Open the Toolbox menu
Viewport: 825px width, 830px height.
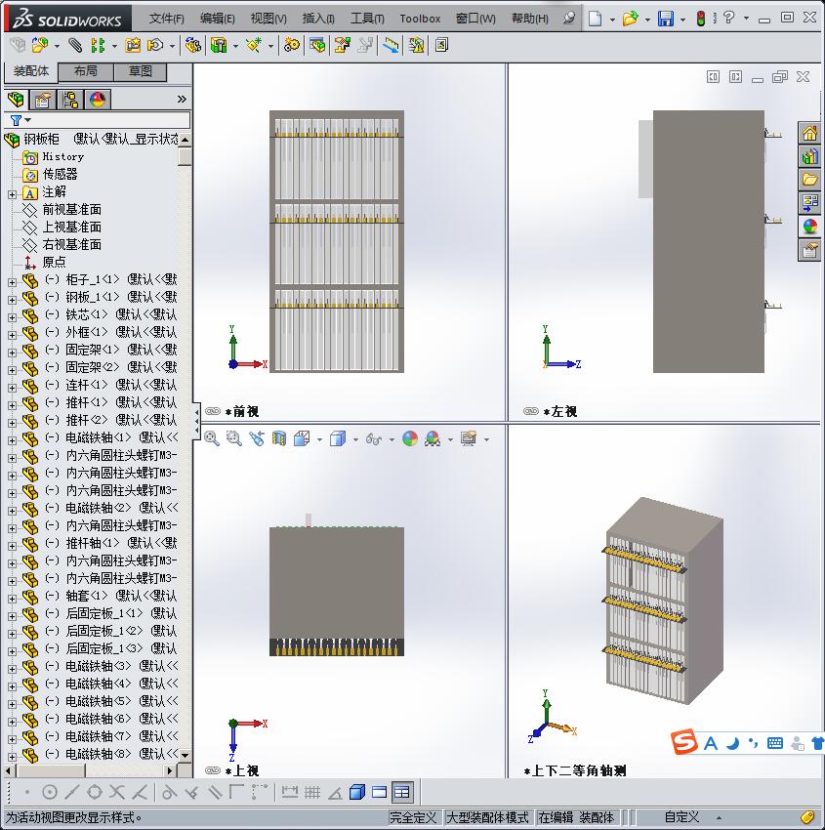(420, 19)
